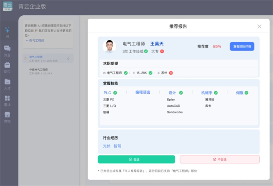Go to 职位 positions via briefcase icon
This screenshot has width=273, height=186.
pyautogui.click(x=7, y=65)
